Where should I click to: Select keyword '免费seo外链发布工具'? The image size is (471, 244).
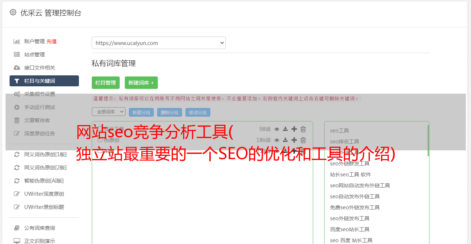[x=355, y=207]
